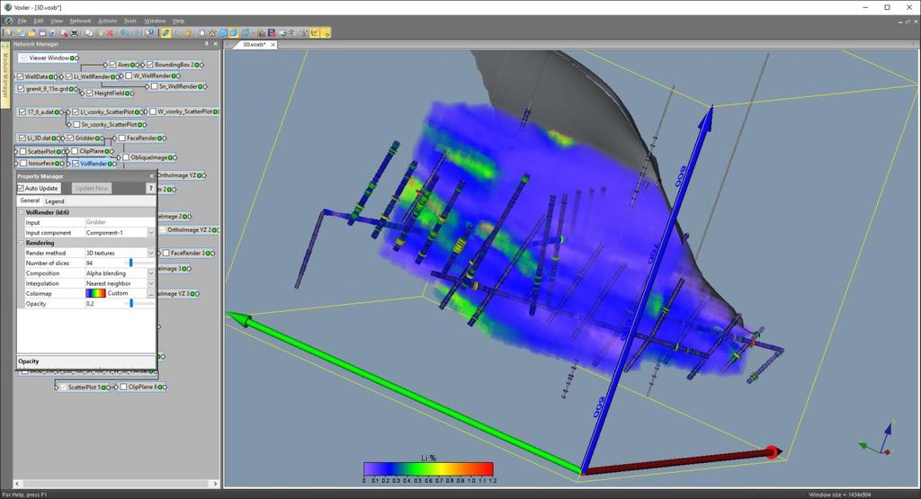Click the orientation axis triad in viewer corner

pos(878,441)
